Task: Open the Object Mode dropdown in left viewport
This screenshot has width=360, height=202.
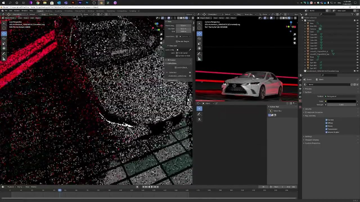Action: (9, 18)
